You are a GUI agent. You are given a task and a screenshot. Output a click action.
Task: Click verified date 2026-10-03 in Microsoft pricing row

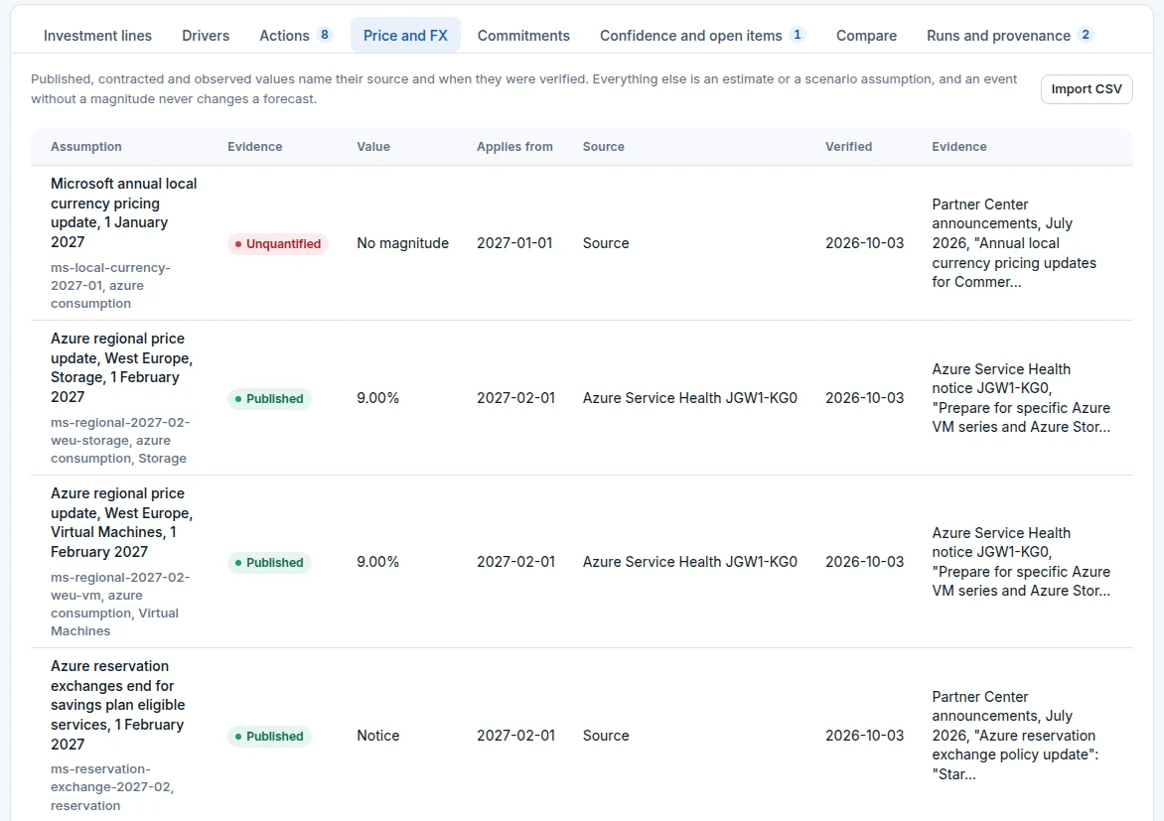coord(865,243)
